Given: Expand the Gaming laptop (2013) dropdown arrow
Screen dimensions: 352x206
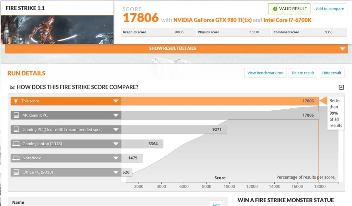Looking at the screenshot, I should [116, 144].
